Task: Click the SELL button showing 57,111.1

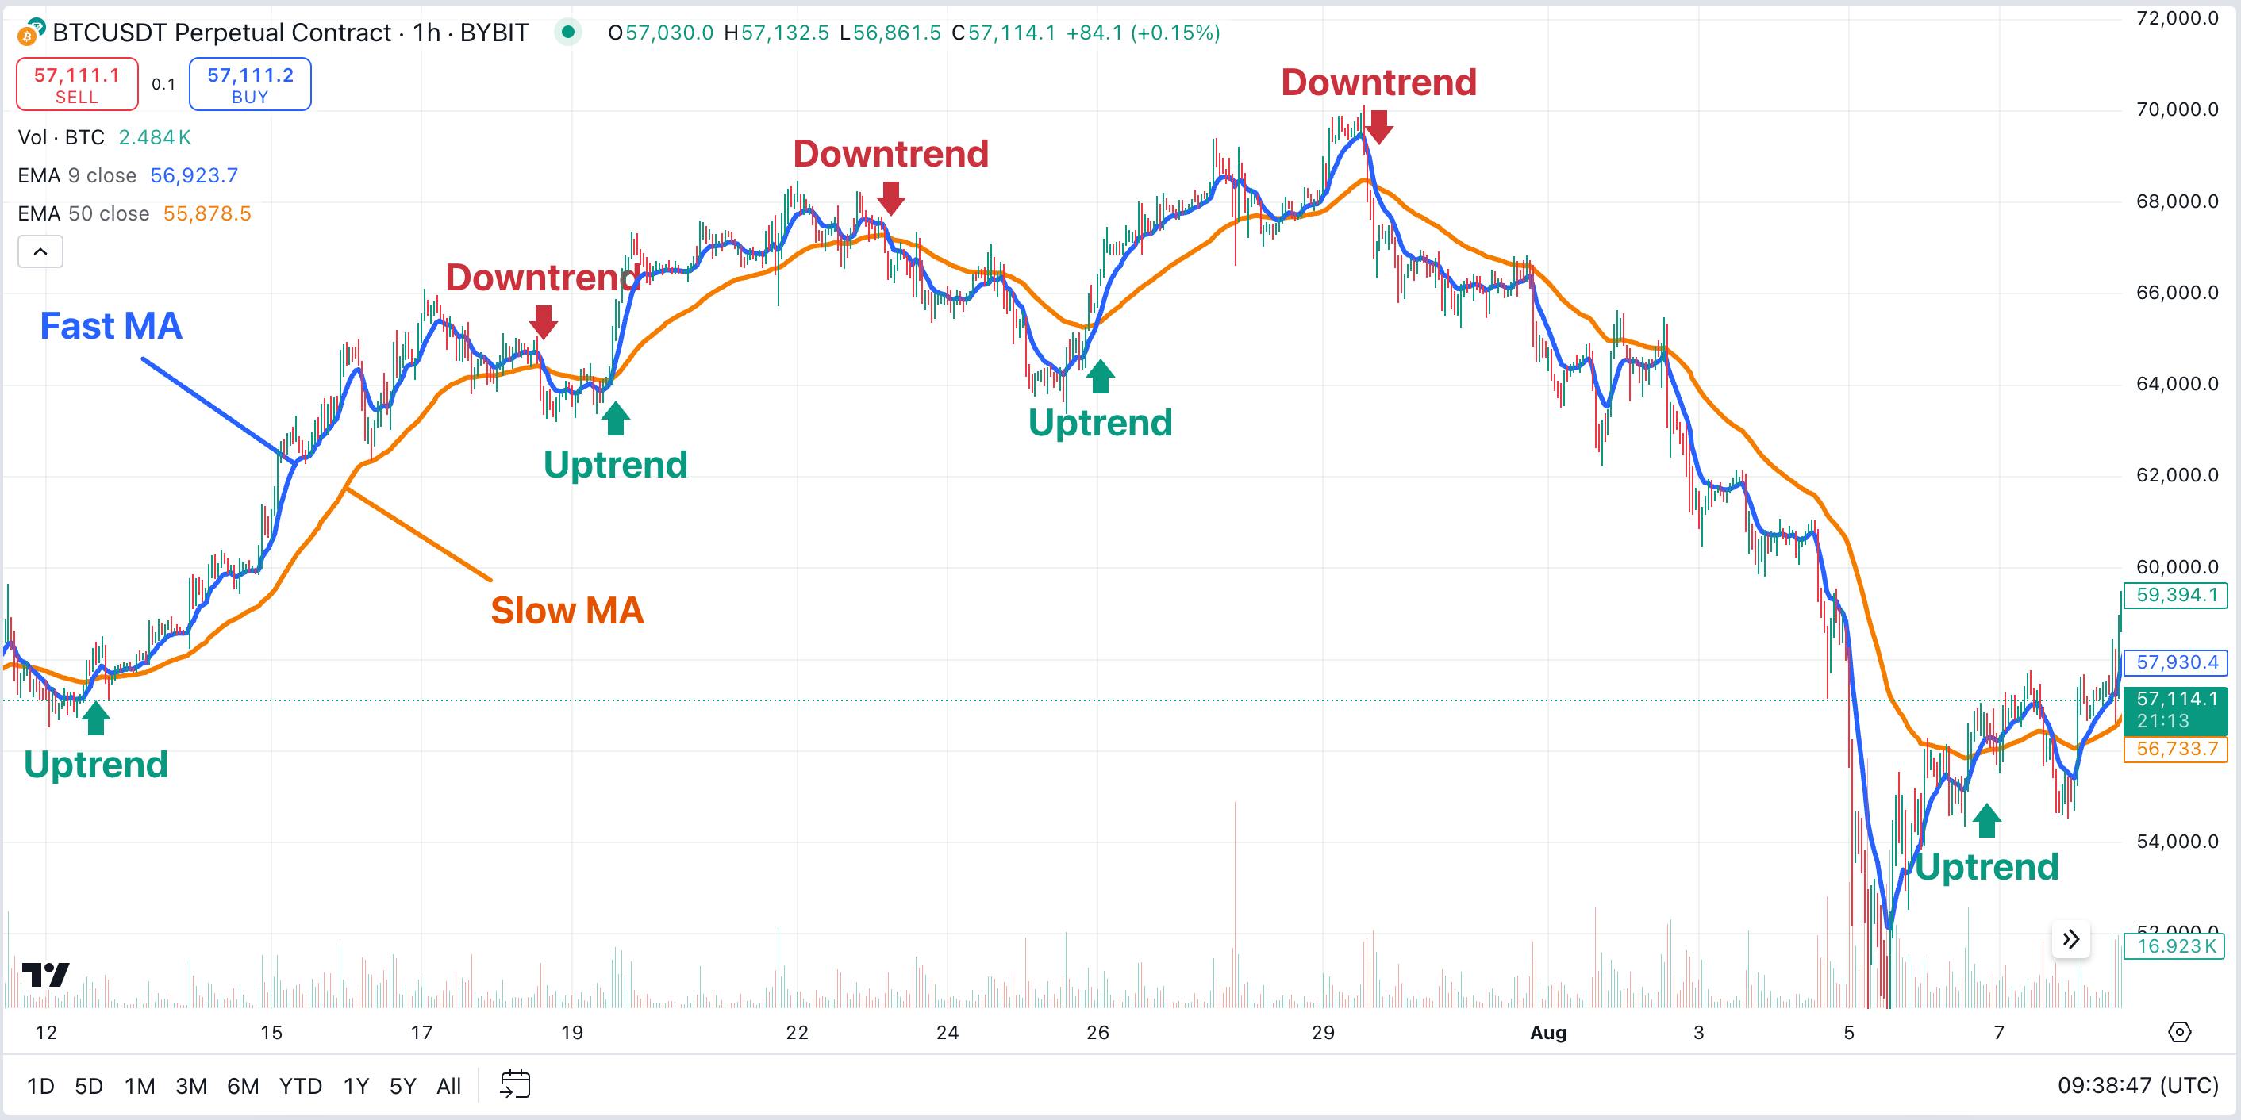Action: coord(76,83)
